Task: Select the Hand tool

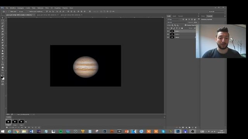Action: pyautogui.click(x=3, y=67)
